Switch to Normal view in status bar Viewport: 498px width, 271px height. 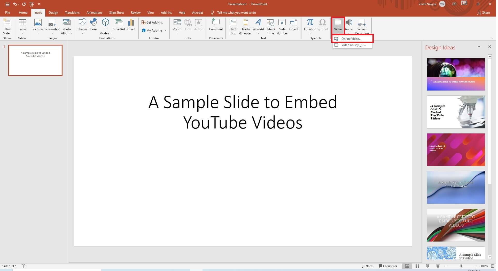tap(407, 266)
